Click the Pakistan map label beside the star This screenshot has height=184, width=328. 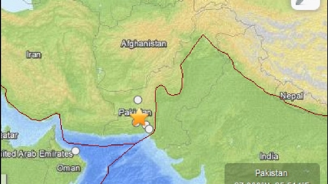(x=135, y=112)
